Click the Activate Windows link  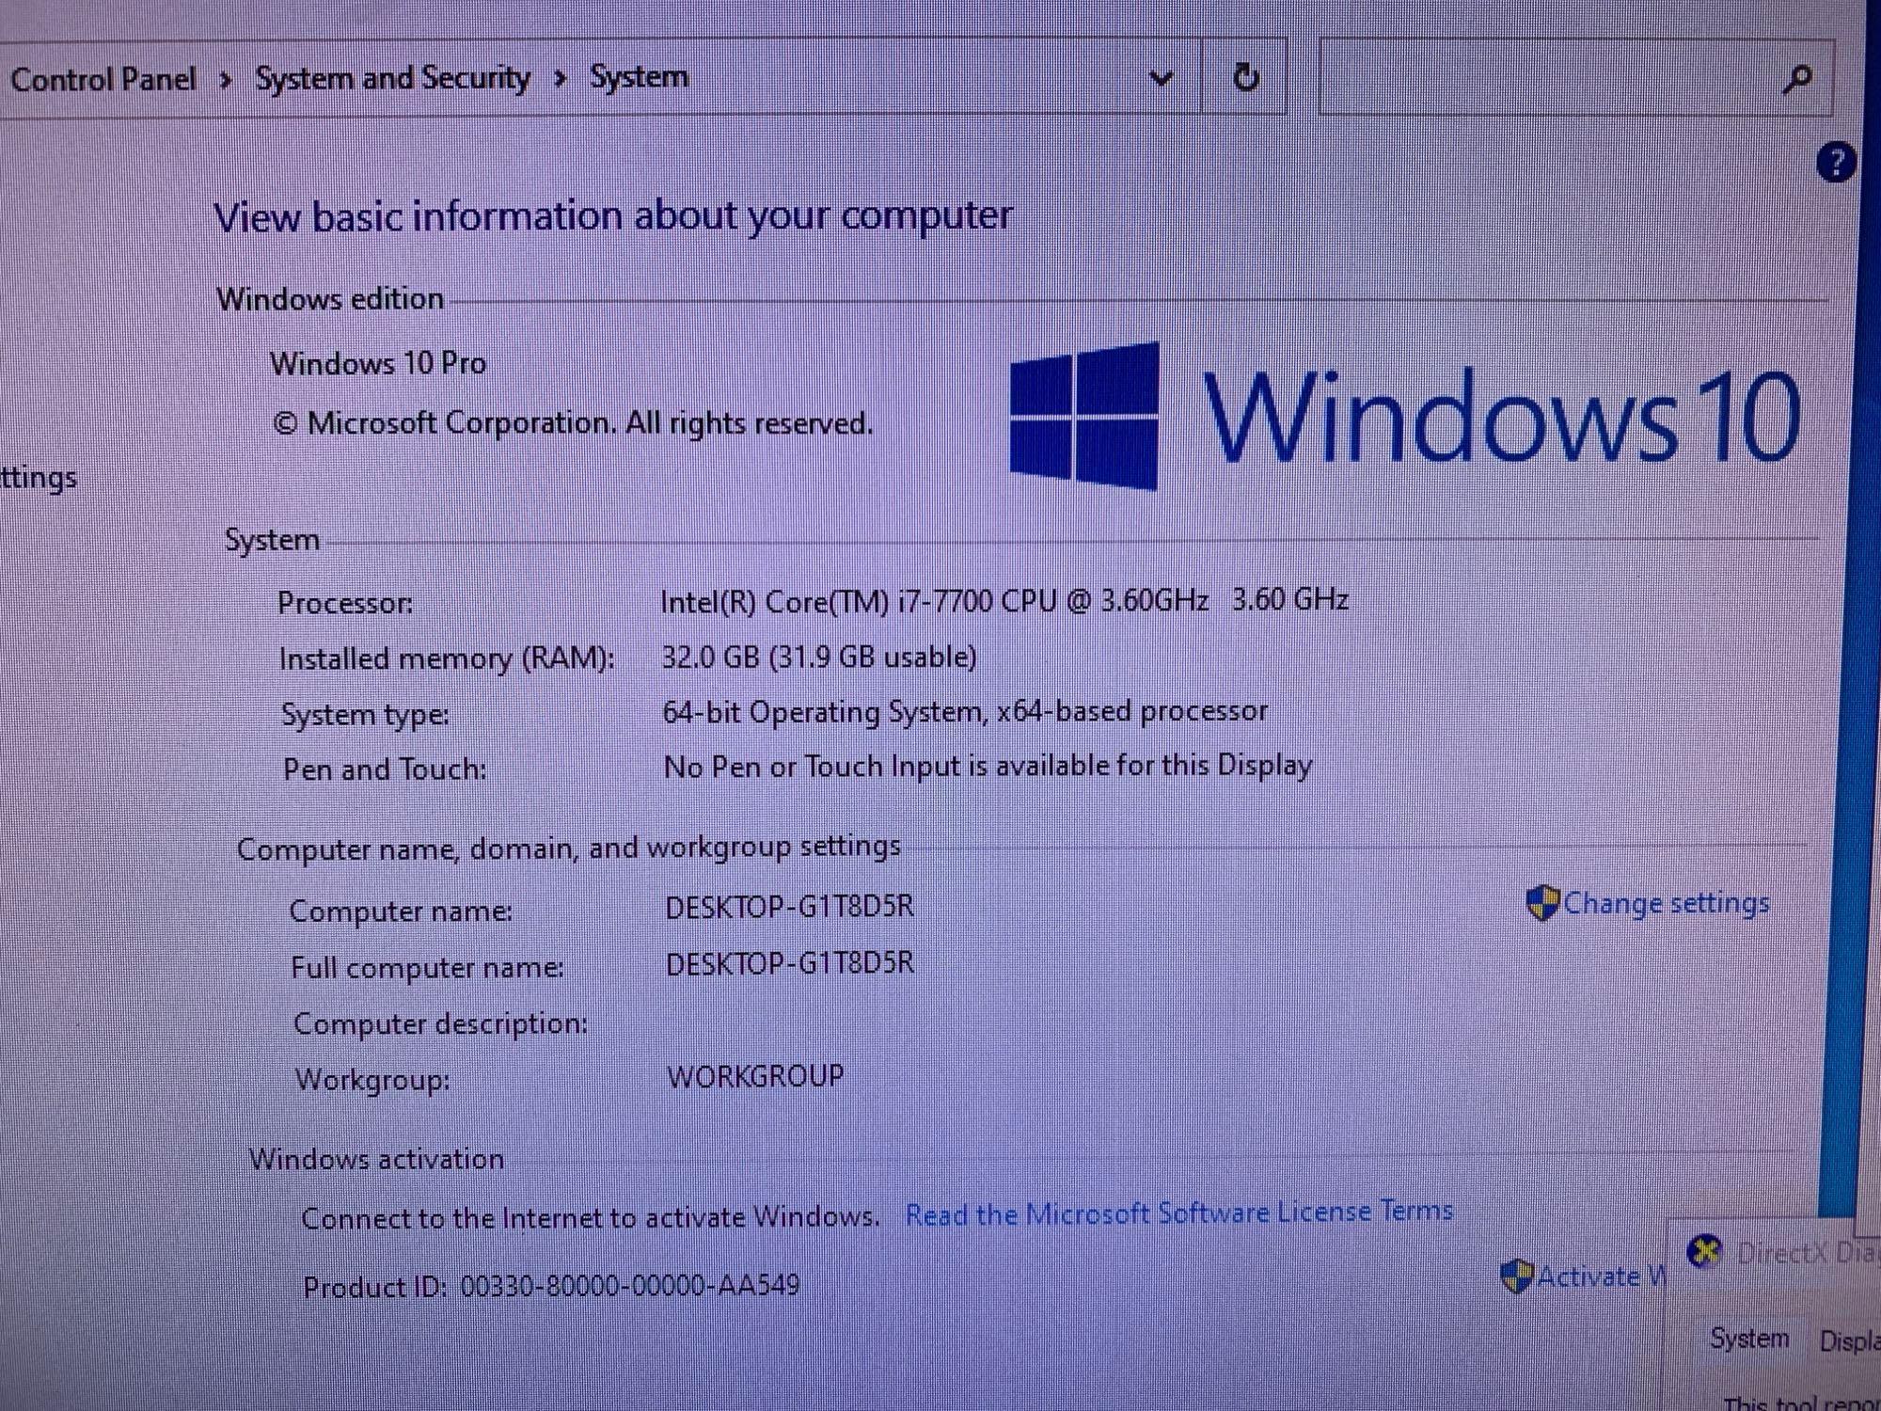[1601, 1276]
